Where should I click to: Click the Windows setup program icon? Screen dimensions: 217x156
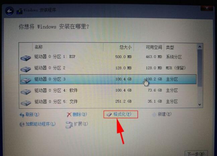pos(19,11)
